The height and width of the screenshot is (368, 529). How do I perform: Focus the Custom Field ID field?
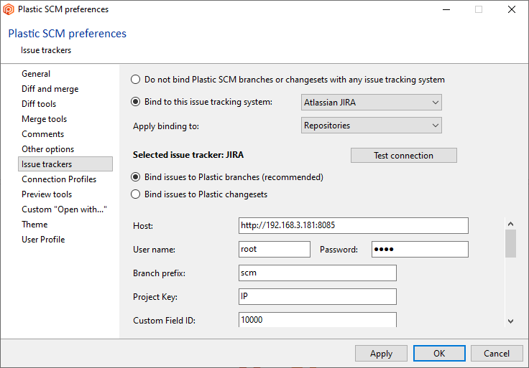(318, 319)
